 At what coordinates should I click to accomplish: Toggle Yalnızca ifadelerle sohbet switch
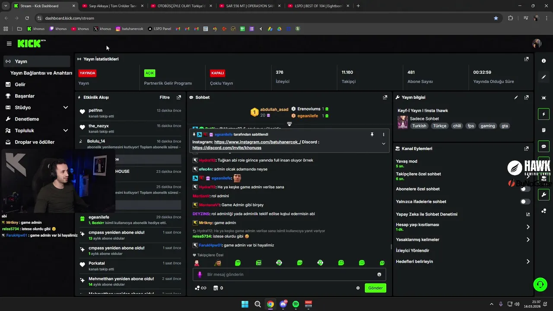(525, 202)
